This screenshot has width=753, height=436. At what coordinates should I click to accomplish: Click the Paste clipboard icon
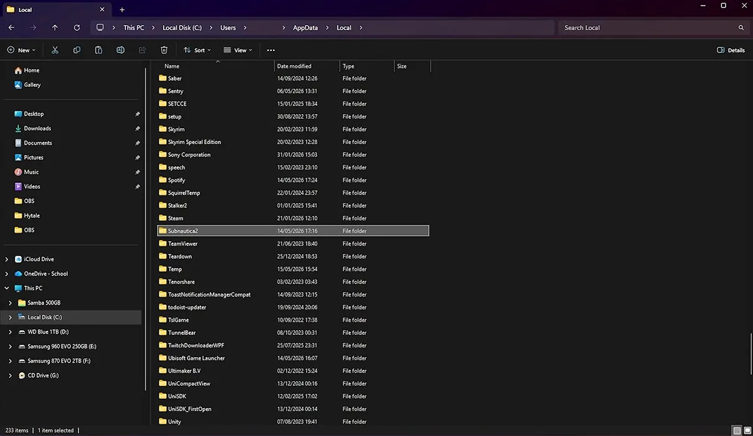pyautogui.click(x=99, y=50)
